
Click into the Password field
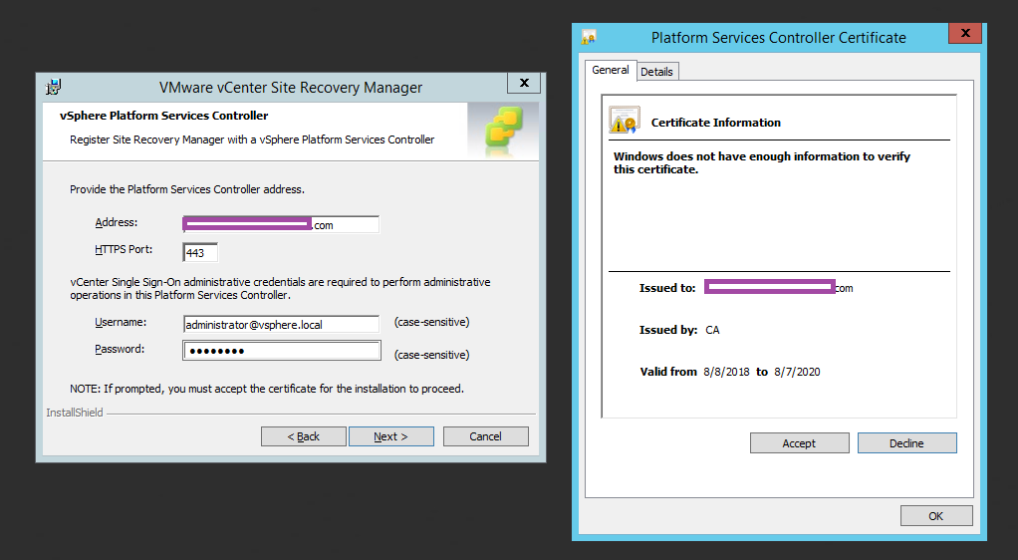[281, 351]
